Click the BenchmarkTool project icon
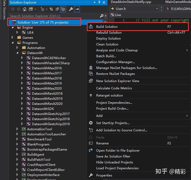This screenshot has height=180, width=191. click(x=24, y=139)
